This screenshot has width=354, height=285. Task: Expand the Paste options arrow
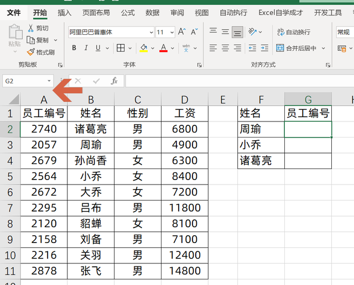pos(15,51)
